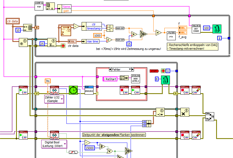
Task: Select the array index node beside CONF-G
Action: coord(50,6)
